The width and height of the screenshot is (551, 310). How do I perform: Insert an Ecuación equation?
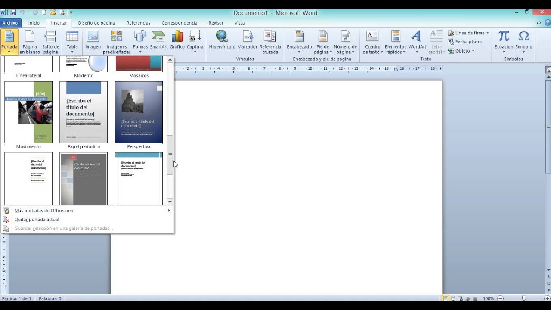pos(504,43)
